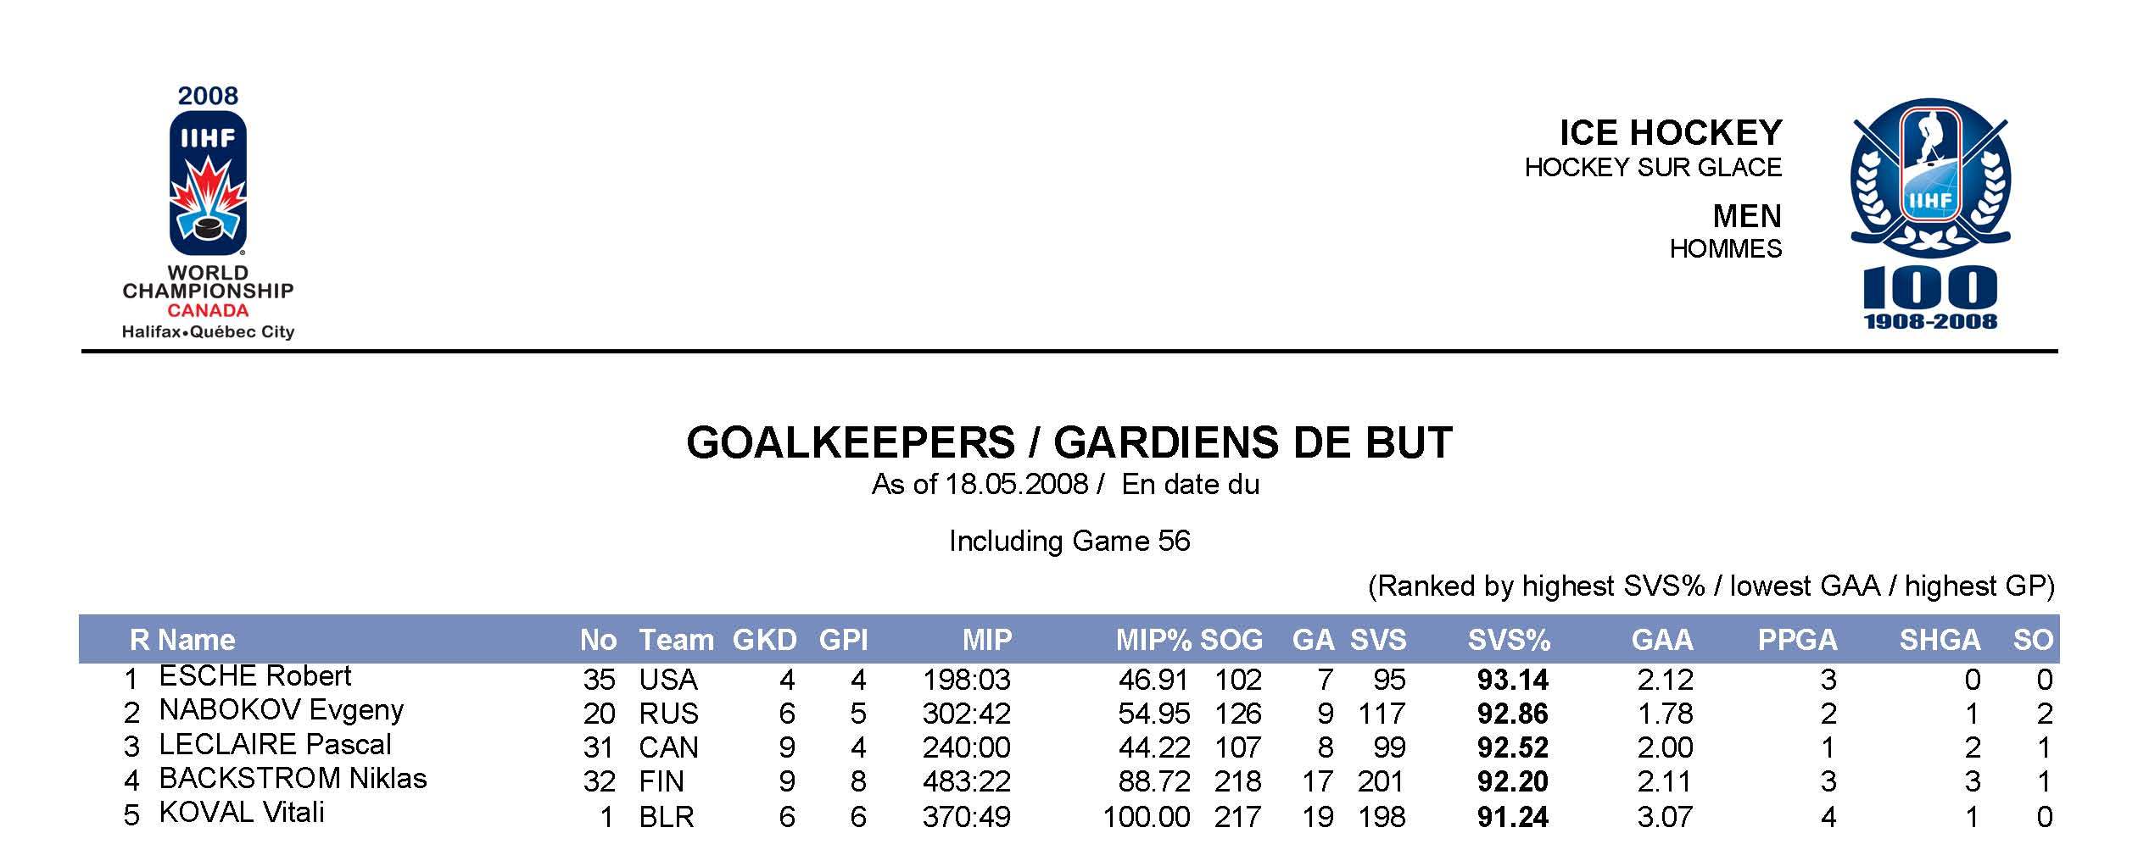Click the SVS% column header
The height and width of the screenshot is (861, 2138).
pos(1509,640)
